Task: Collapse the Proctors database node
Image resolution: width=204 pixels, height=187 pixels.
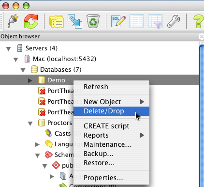Action: point(30,124)
